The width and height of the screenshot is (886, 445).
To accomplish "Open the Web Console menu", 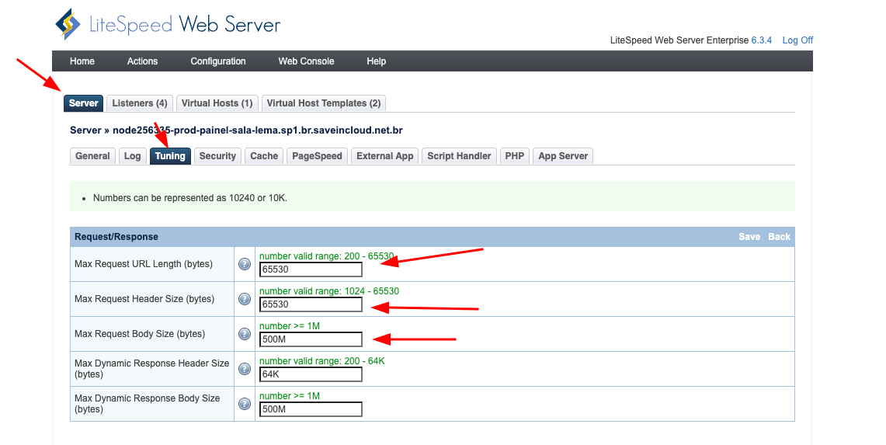I will tap(306, 61).
